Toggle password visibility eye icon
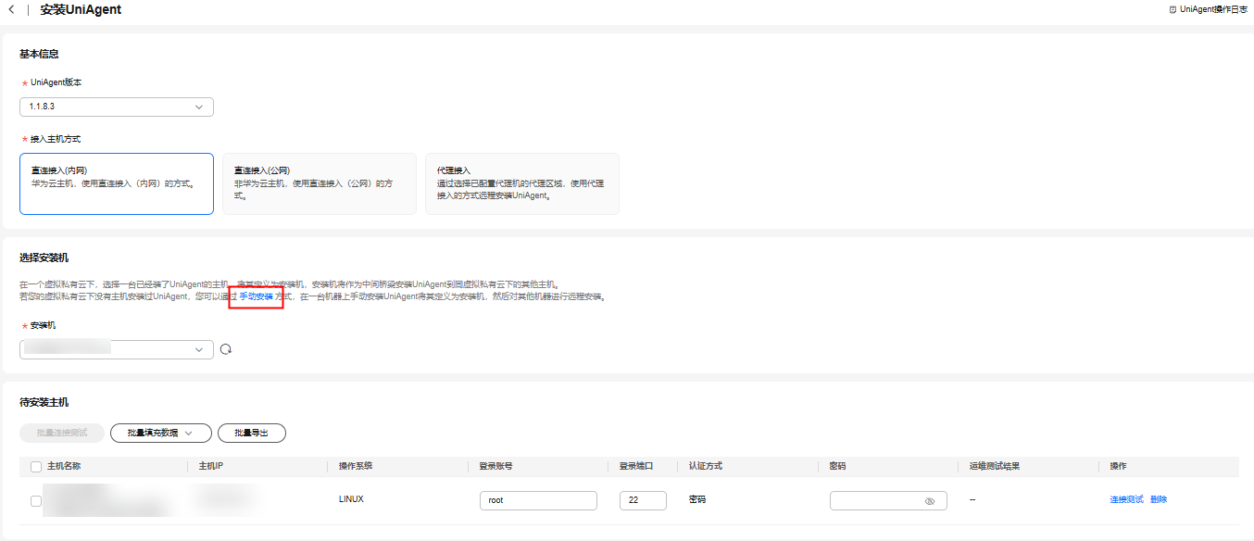Image resolution: width=1254 pixels, height=541 pixels. tap(930, 500)
